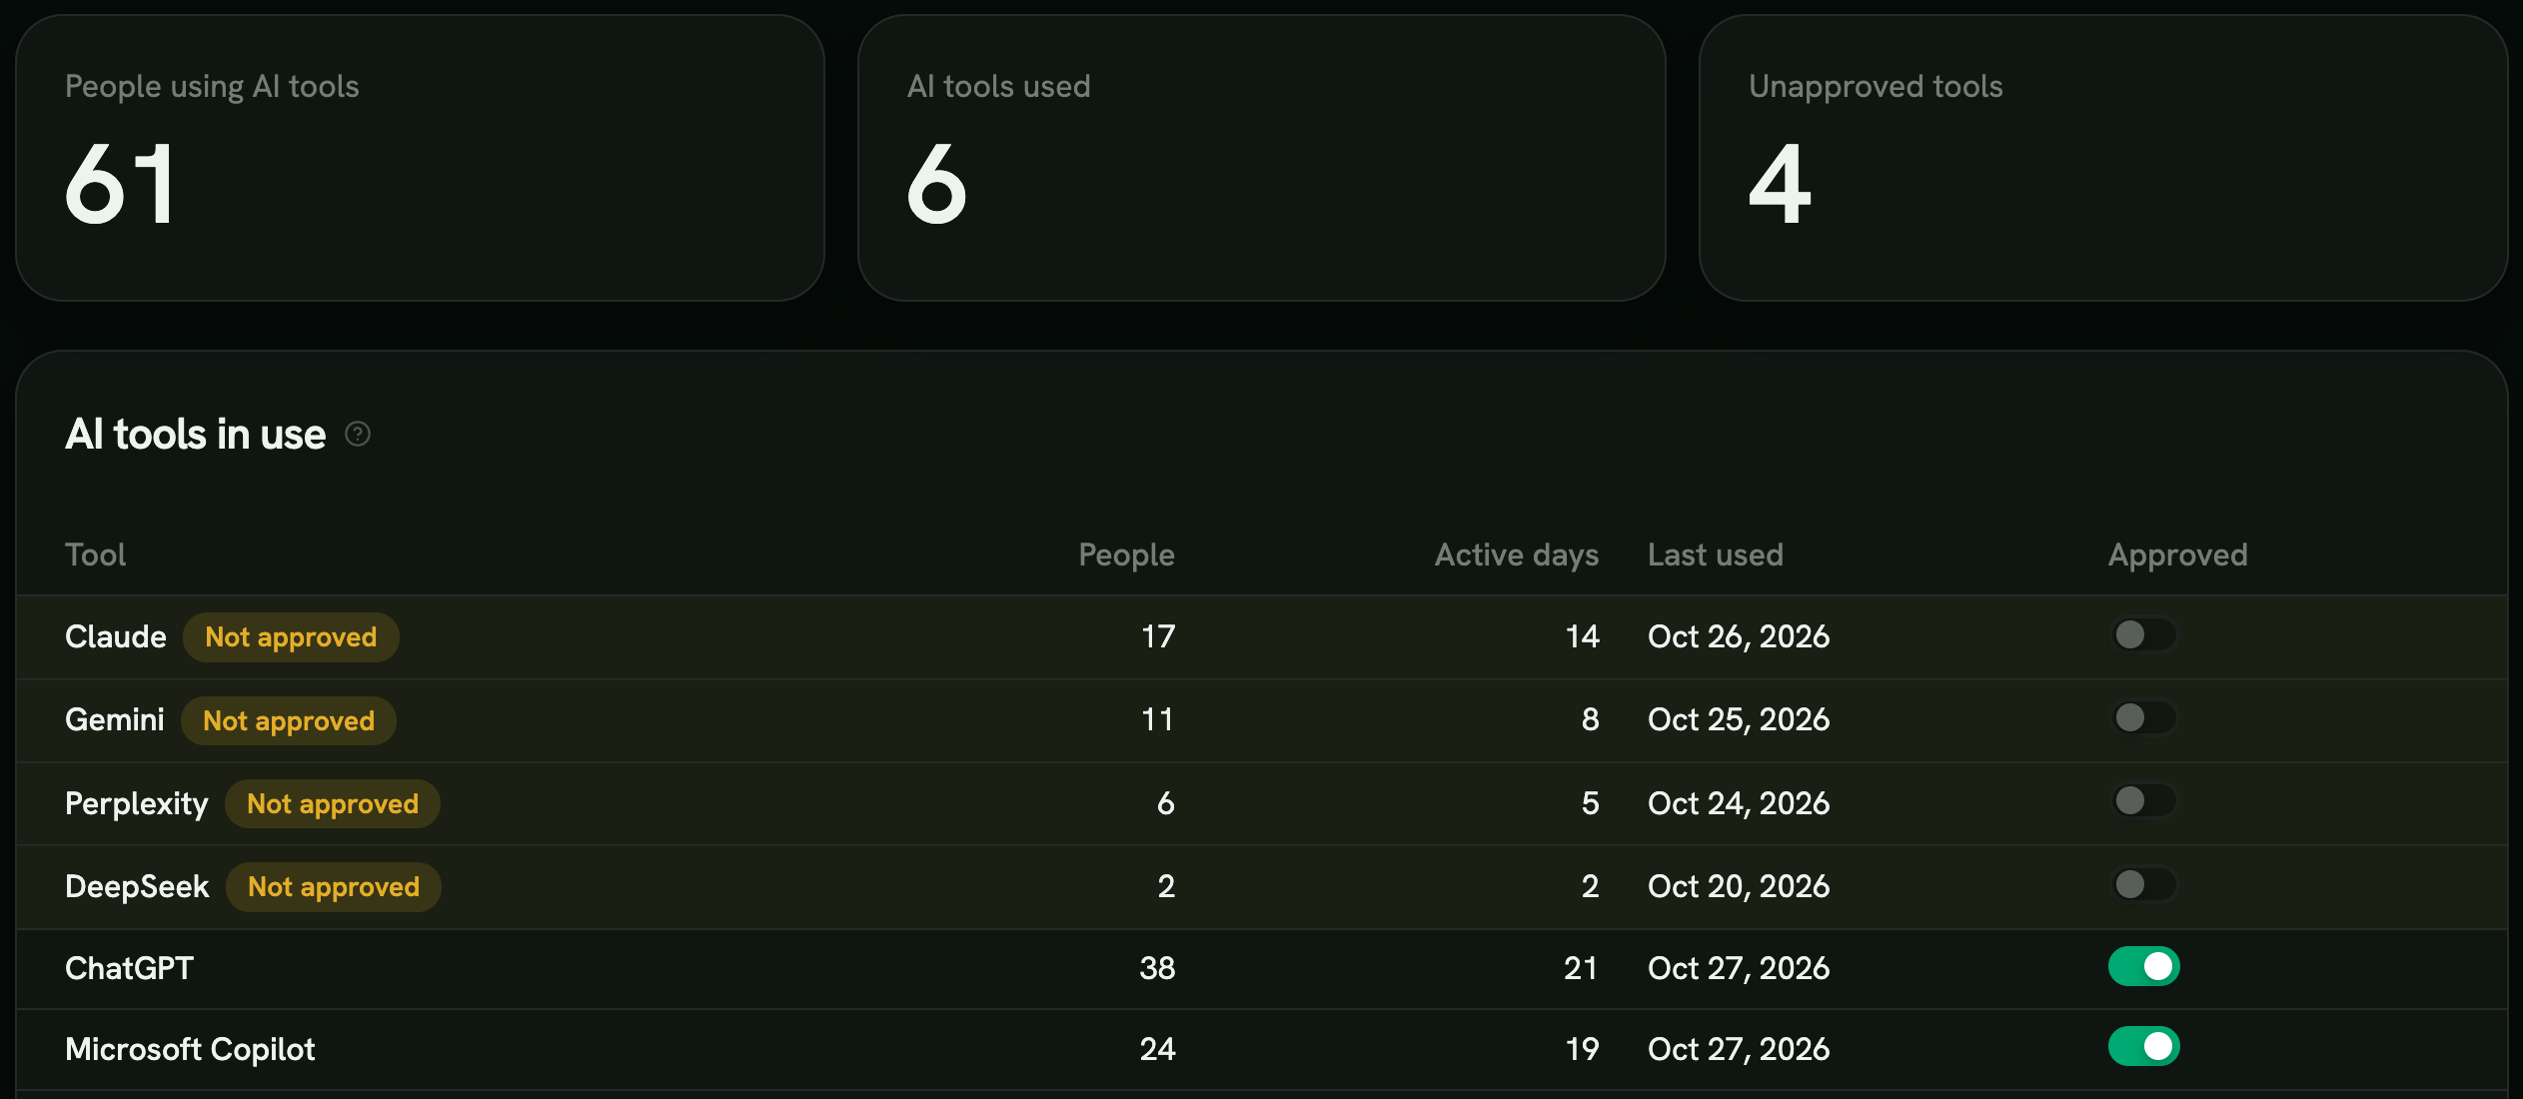Screen dimensions: 2523x1099
Task: Turn off Microsoft Copilot approval toggle
Action: (x=2143, y=1047)
